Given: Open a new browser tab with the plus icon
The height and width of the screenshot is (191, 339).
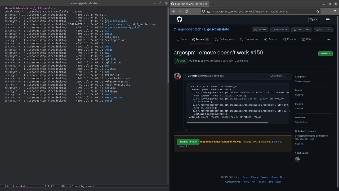Looking at the screenshot, I should tap(213, 4).
